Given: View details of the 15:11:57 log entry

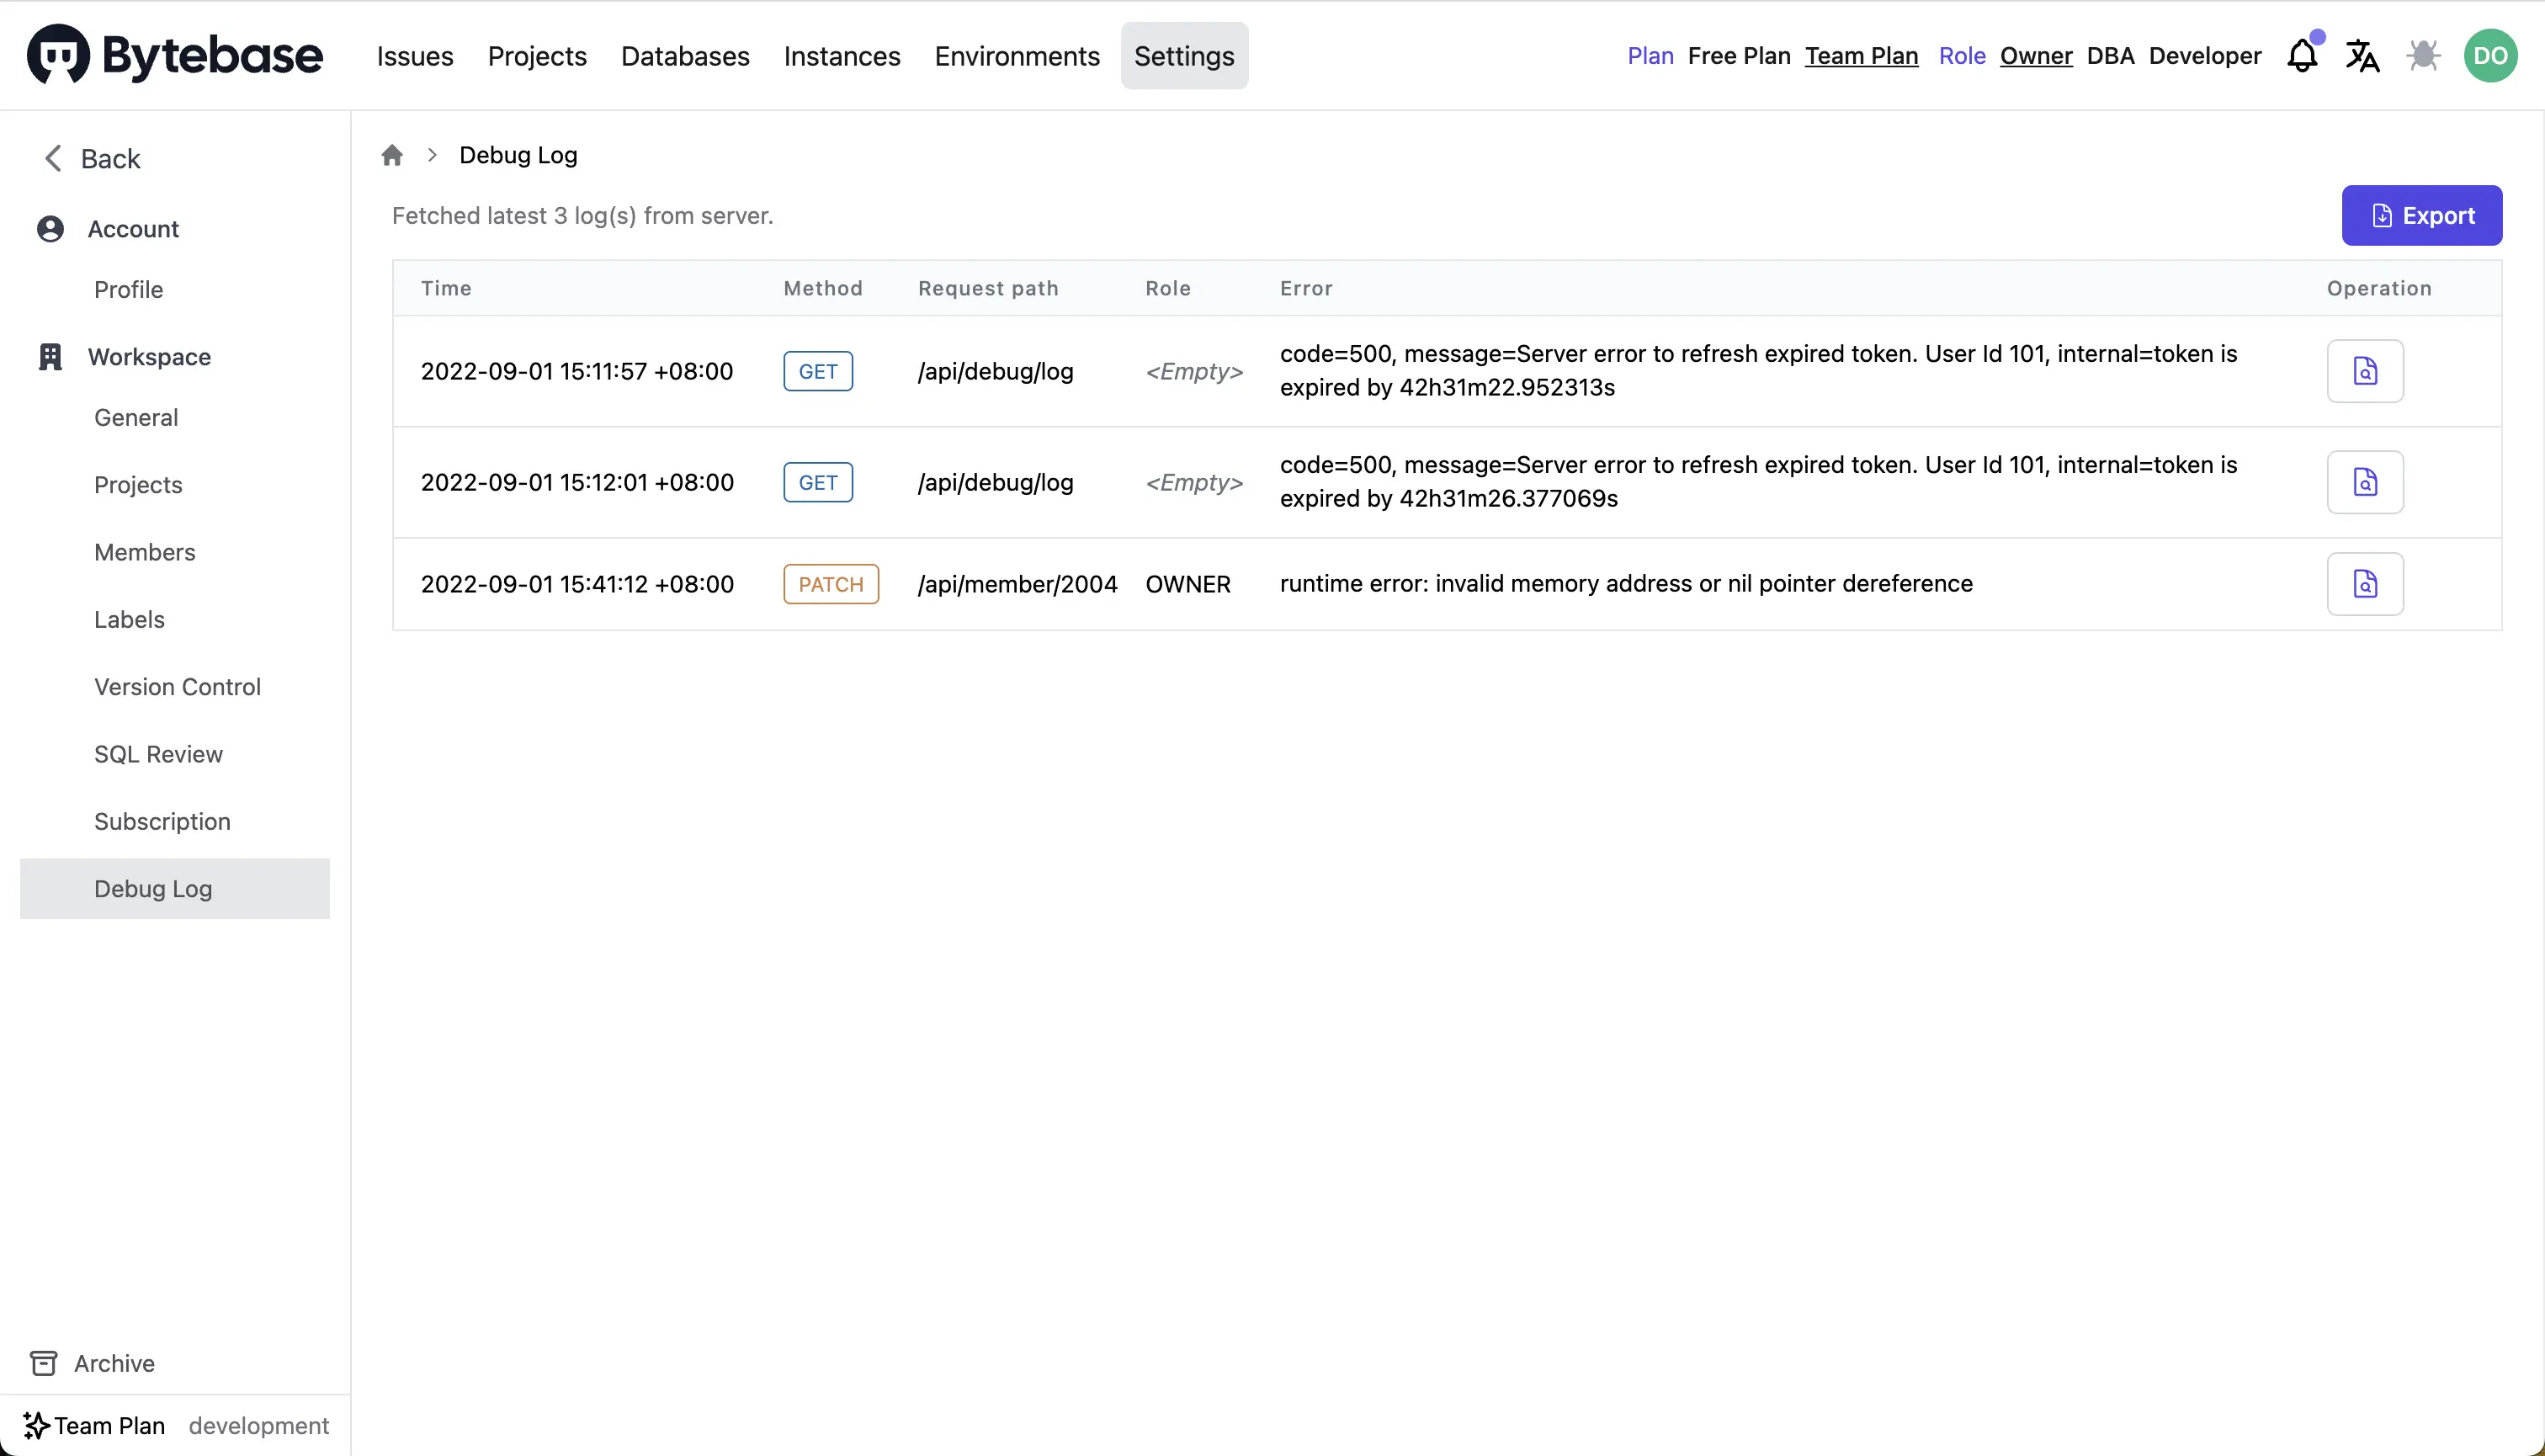Looking at the screenshot, I should tap(2365, 371).
